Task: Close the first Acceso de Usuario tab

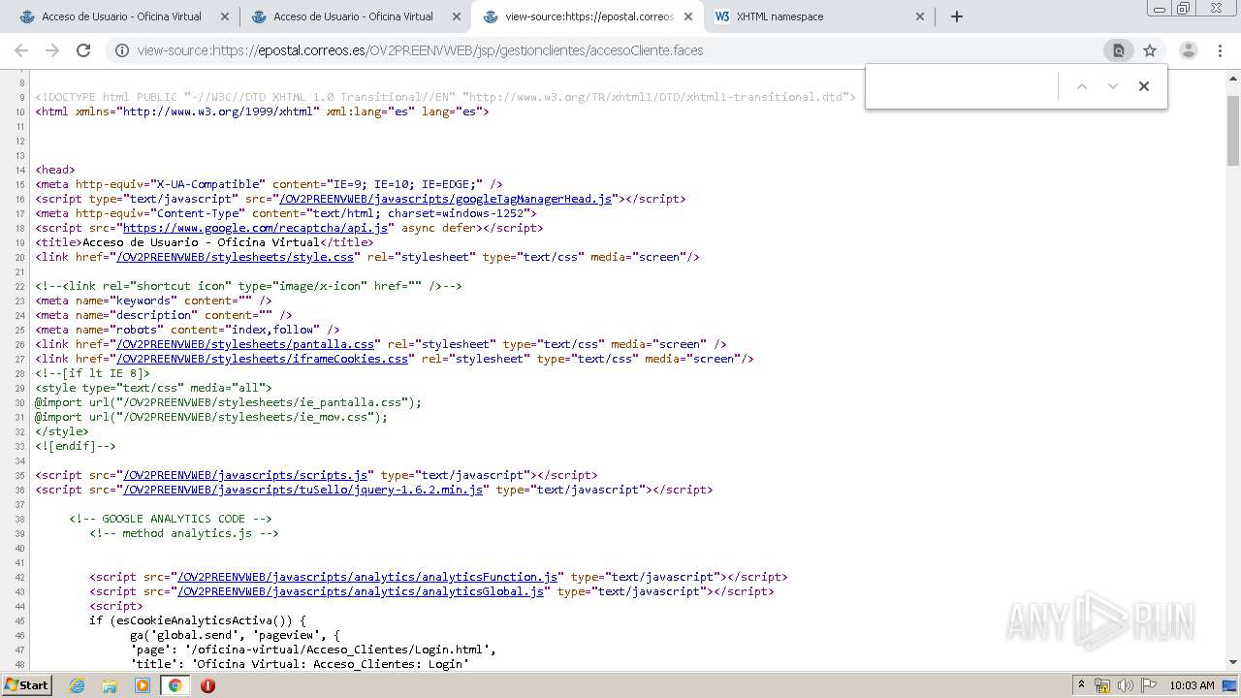Action: [x=225, y=16]
